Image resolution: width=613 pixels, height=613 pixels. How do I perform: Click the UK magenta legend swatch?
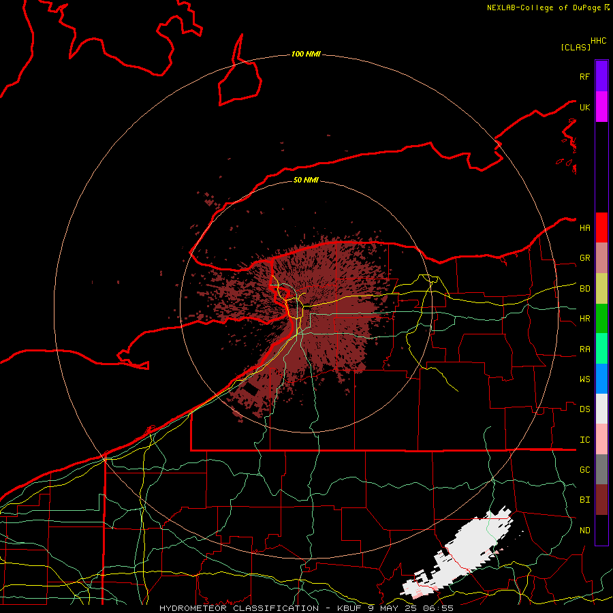(601, 107)
